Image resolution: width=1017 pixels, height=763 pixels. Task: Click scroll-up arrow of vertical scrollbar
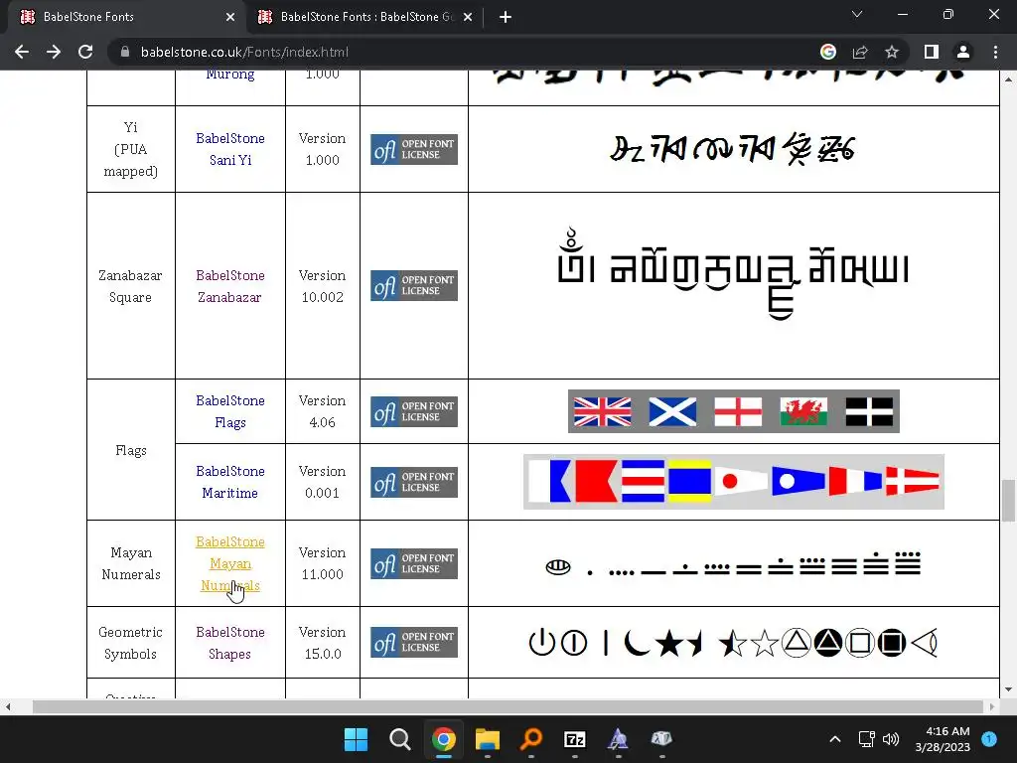pos(1008,79)
